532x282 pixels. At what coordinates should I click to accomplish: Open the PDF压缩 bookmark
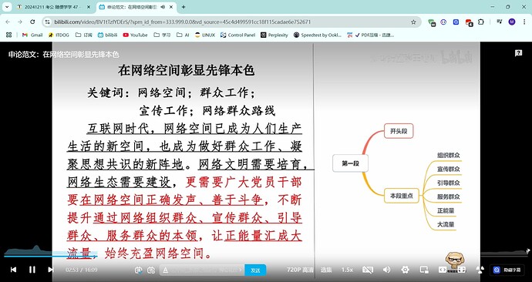pyautogui.click(x=371, y=35)
